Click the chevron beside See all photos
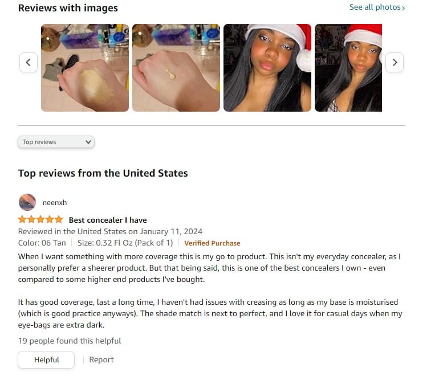This screenshot has height=376, width=439. (x=403, y=8)
